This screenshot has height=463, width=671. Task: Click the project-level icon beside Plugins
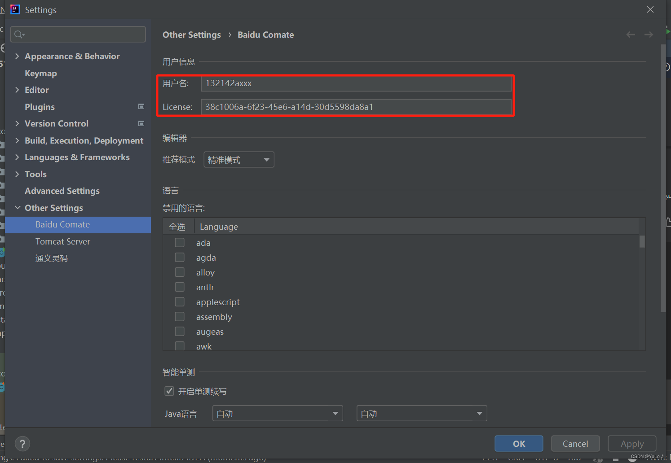tap(141, 106)
